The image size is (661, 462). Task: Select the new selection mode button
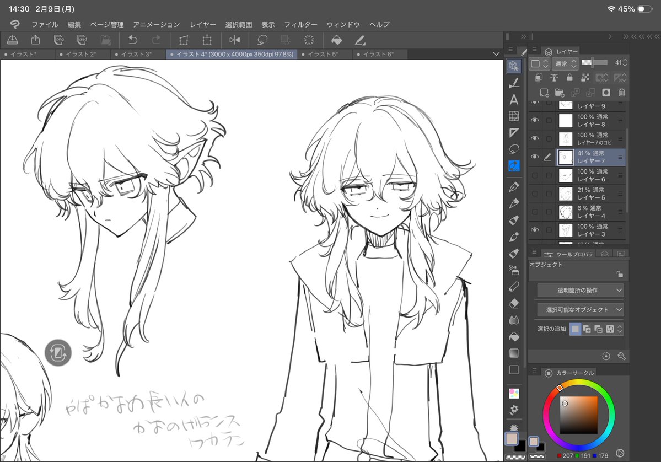(x=575, y=329)
